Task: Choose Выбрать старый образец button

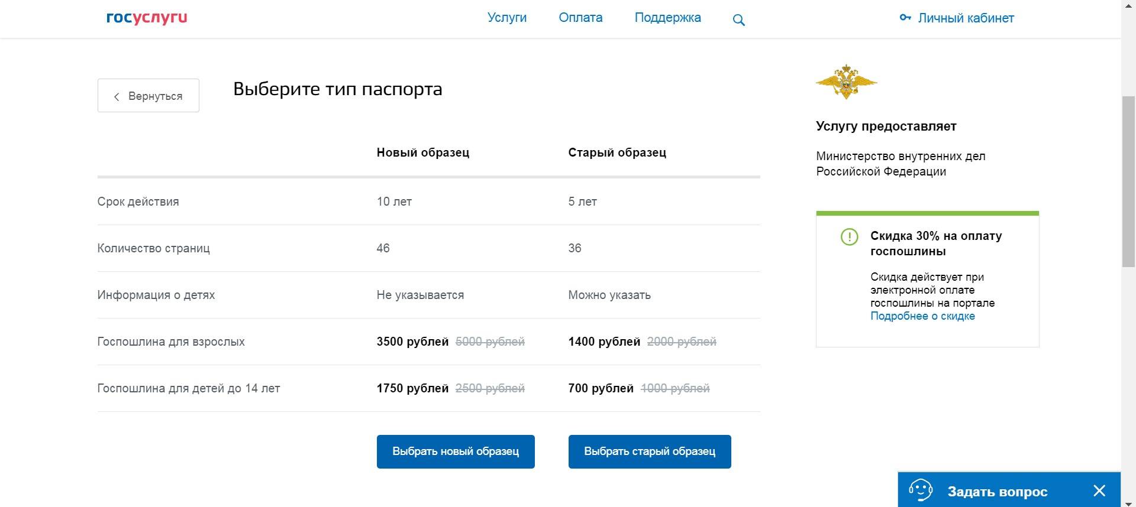Action: (x=650, y=451)
